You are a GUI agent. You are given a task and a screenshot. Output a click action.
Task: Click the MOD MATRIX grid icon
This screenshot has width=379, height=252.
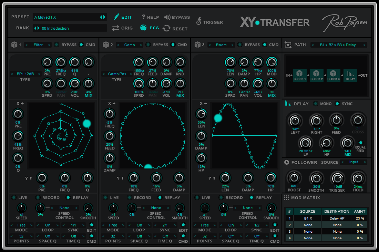286,198
